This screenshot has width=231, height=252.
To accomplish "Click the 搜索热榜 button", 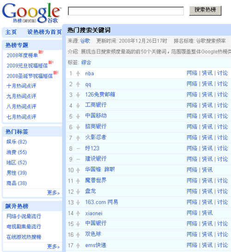I will 205,11.
